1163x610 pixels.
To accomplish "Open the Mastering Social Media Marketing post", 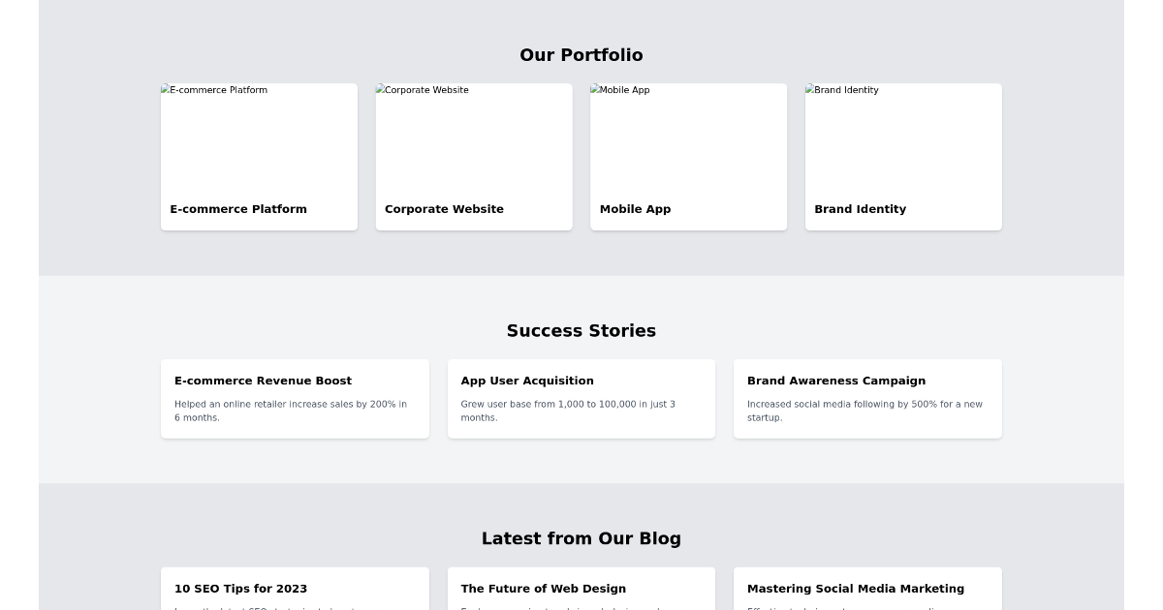I will (867, 588).
